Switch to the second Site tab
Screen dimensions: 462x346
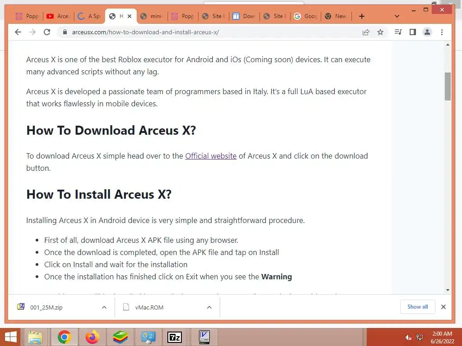click(x=275, y=16)
